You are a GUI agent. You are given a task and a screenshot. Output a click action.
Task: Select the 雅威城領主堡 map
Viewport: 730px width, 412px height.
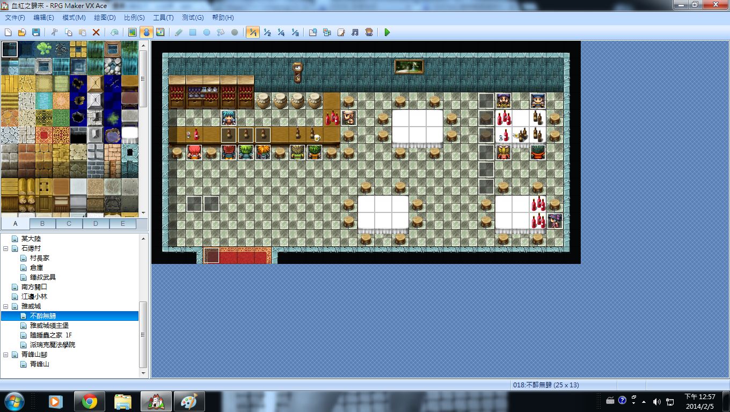[49, 326]
